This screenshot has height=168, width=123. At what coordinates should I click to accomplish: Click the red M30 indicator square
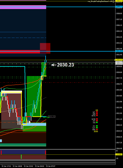(97, 119)
